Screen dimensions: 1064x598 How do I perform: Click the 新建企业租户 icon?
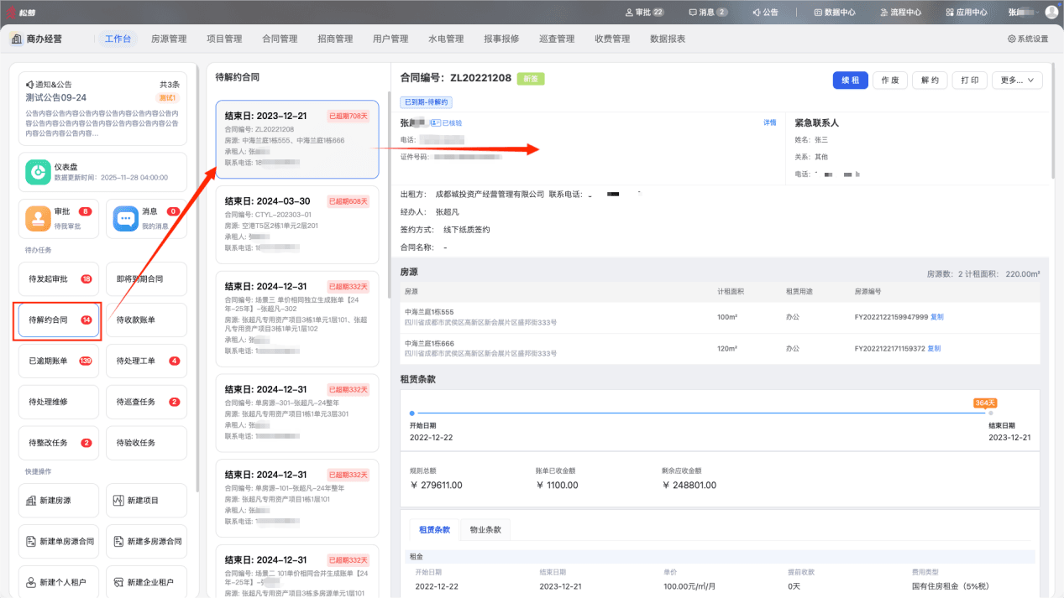click(x=118, y=581)
